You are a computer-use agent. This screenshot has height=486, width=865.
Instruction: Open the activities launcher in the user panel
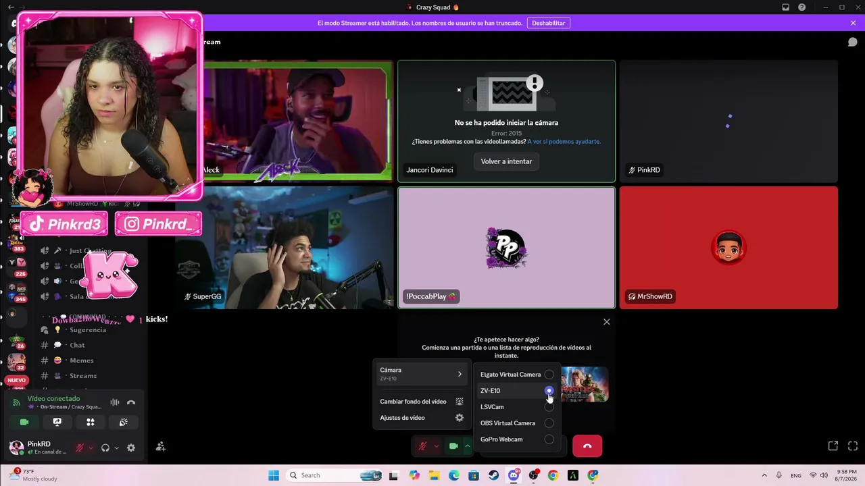coord(91,422)
